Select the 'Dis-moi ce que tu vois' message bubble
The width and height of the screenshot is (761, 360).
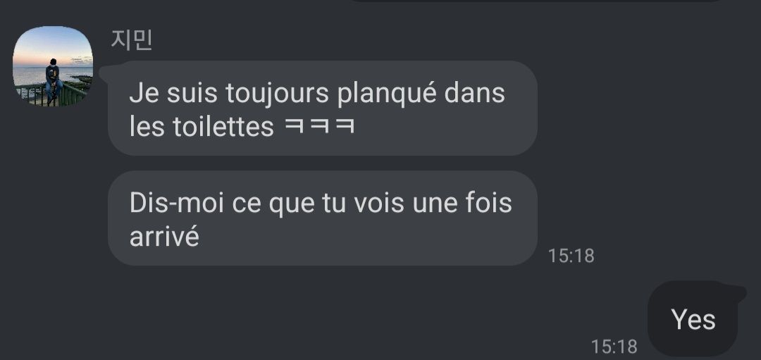tap(322, 218)
